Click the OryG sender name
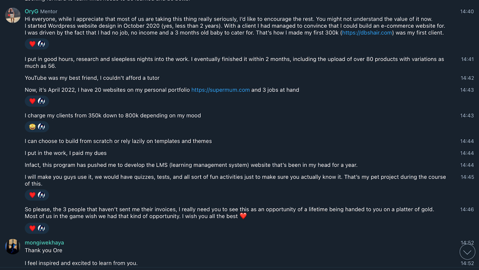Image resolution: width=479 pixels, height=270 pixels. click(32, 11)
